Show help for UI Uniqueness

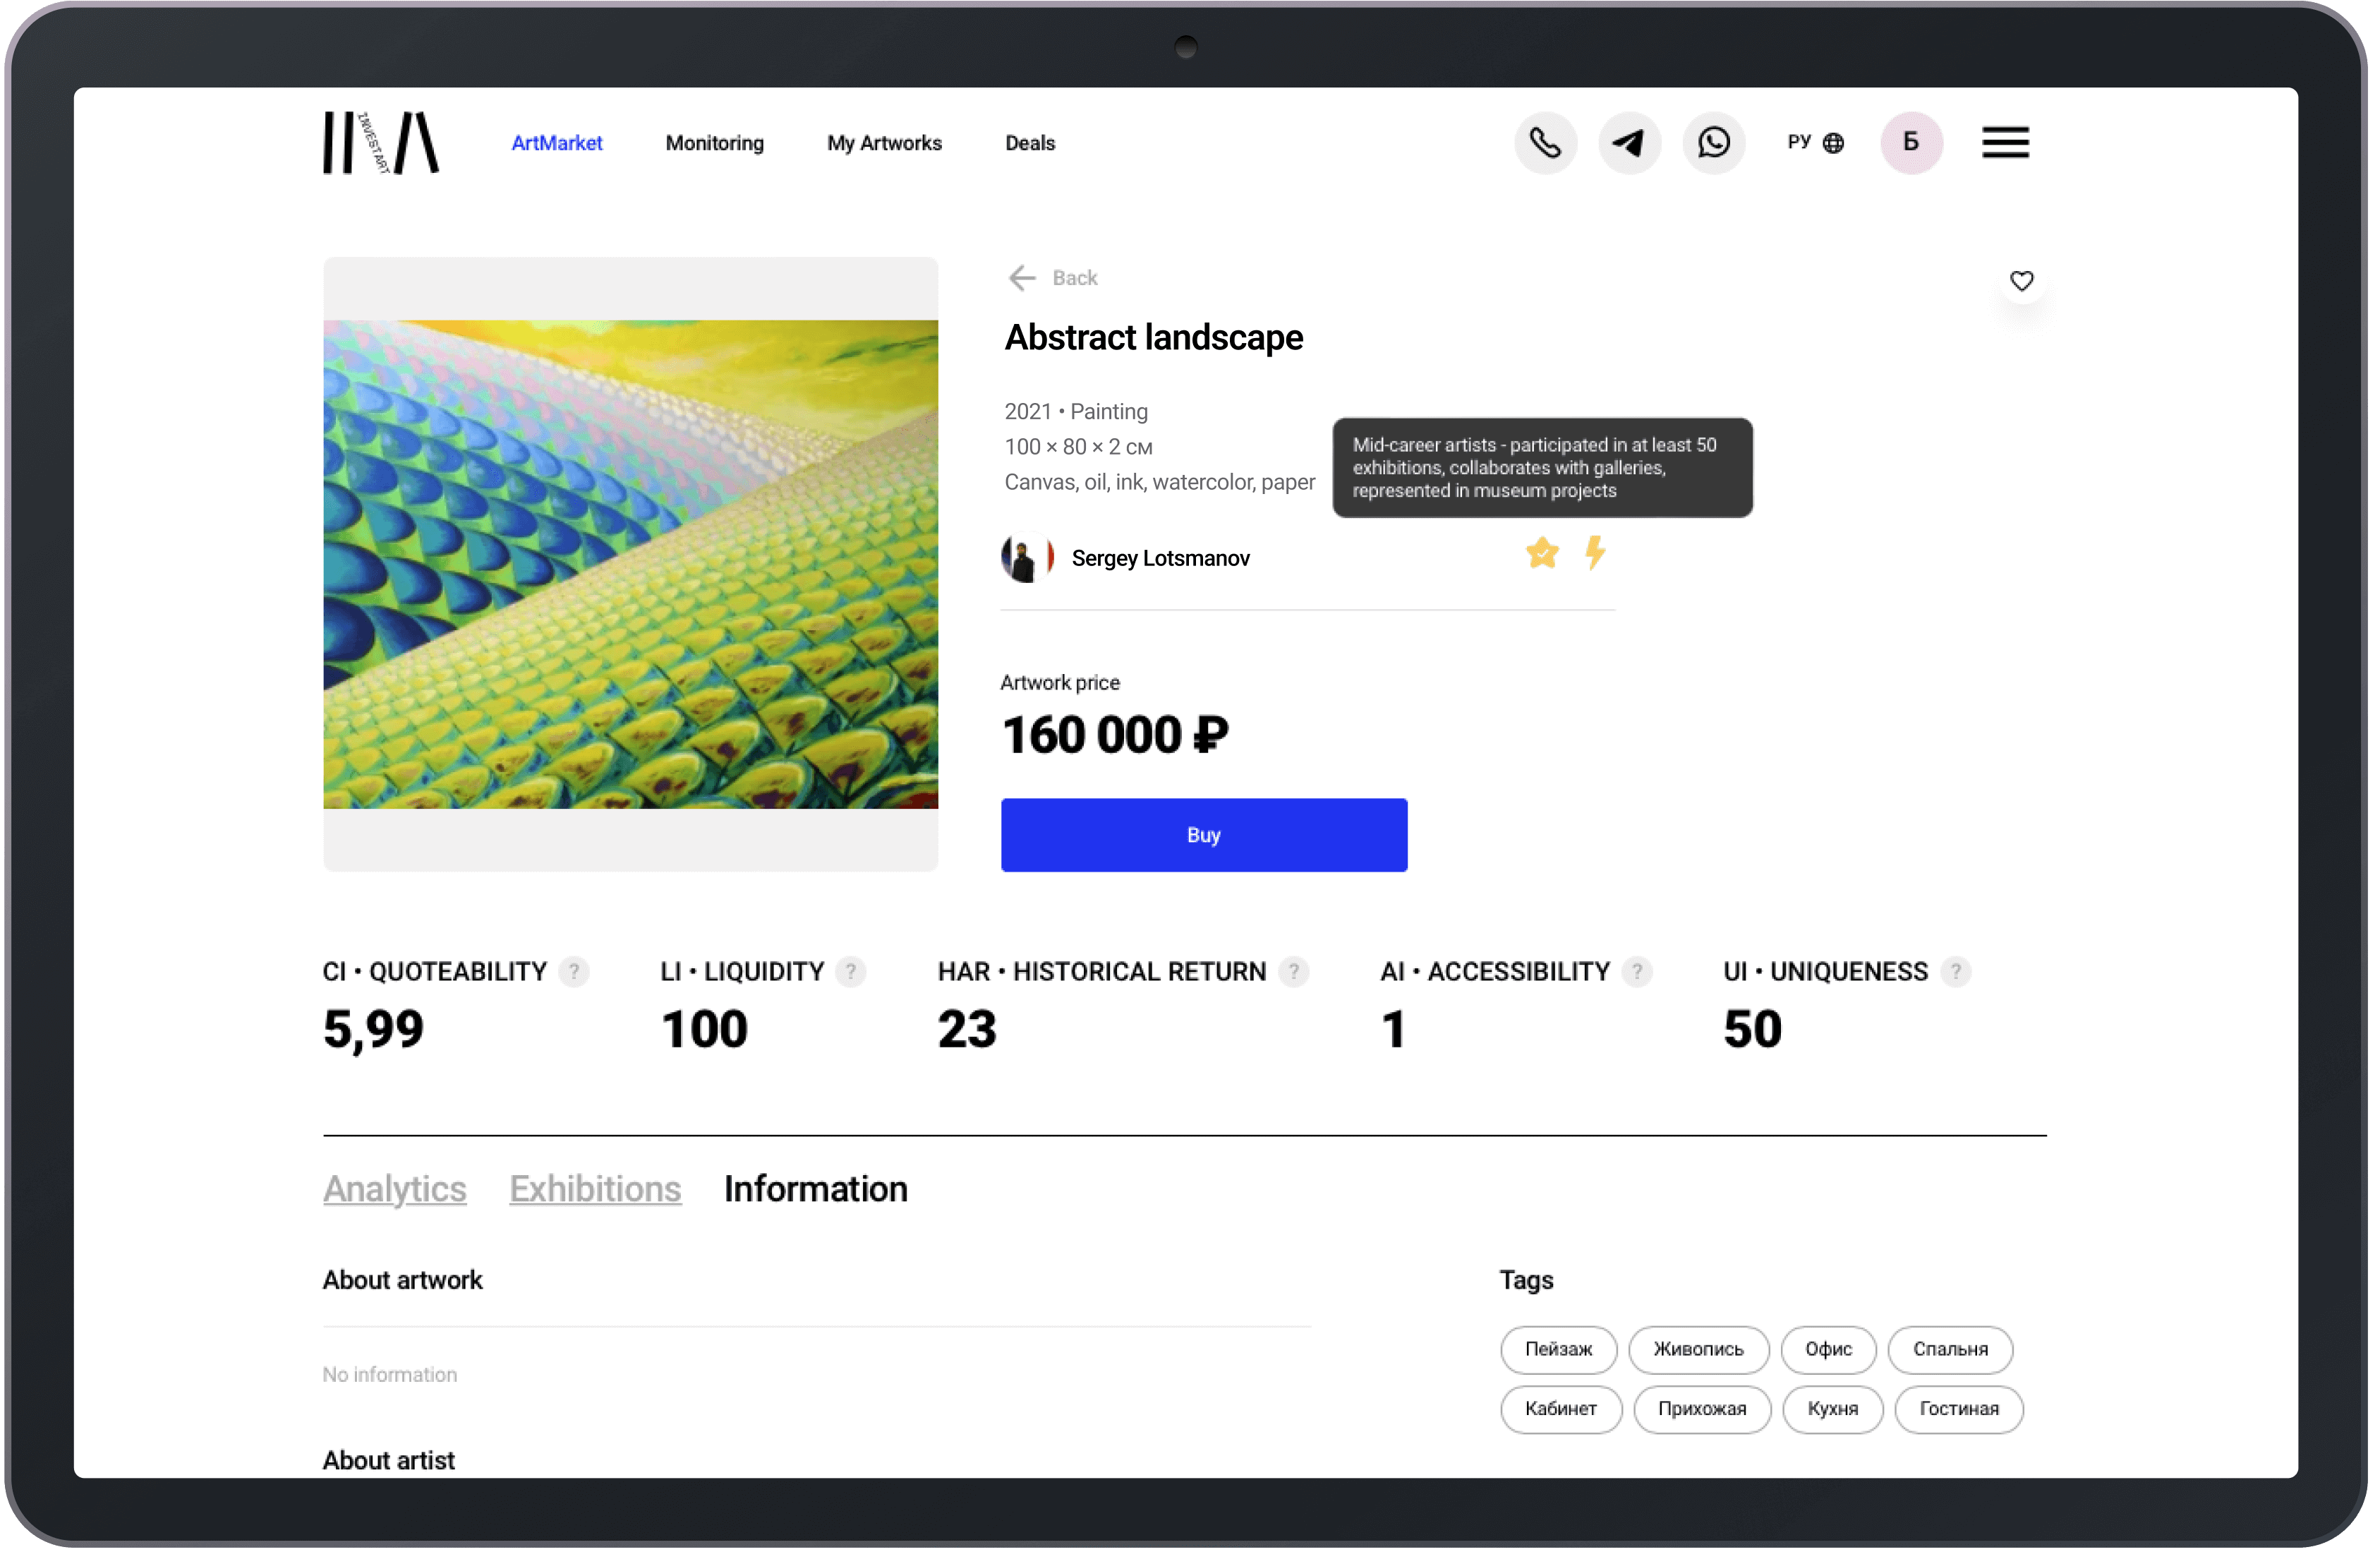[1955, 971]
